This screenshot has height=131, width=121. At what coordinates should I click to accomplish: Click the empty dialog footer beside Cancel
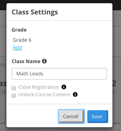tap(32, 117)
